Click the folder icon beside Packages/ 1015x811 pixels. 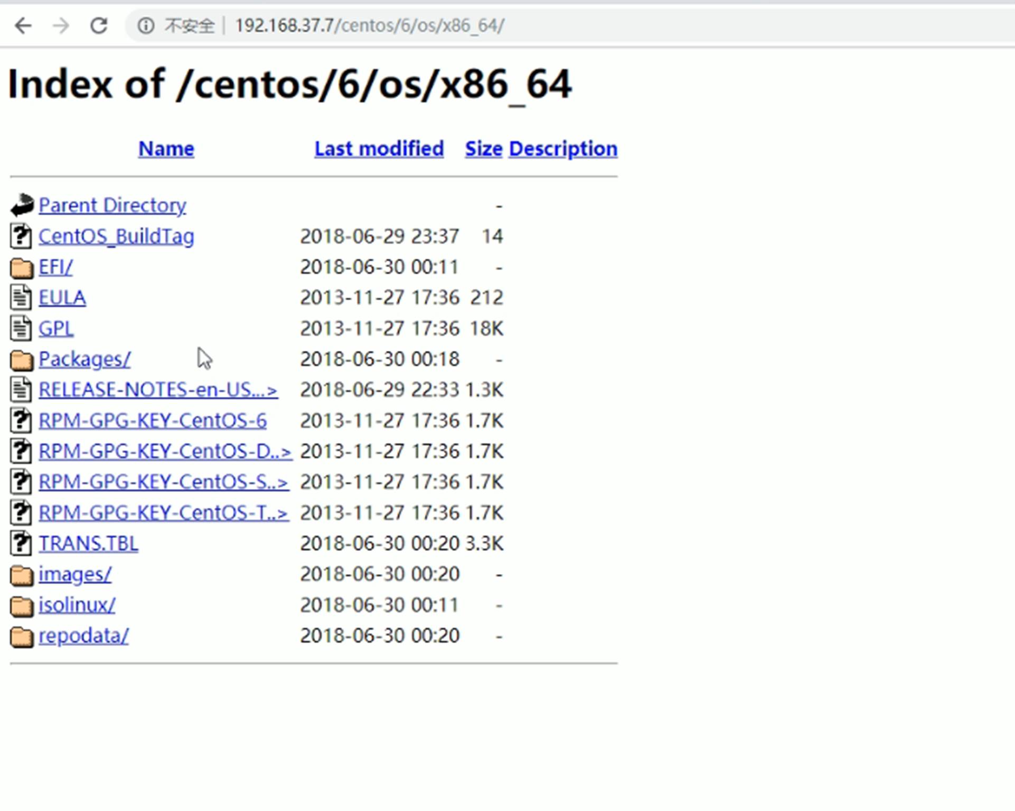pos(22,360)
